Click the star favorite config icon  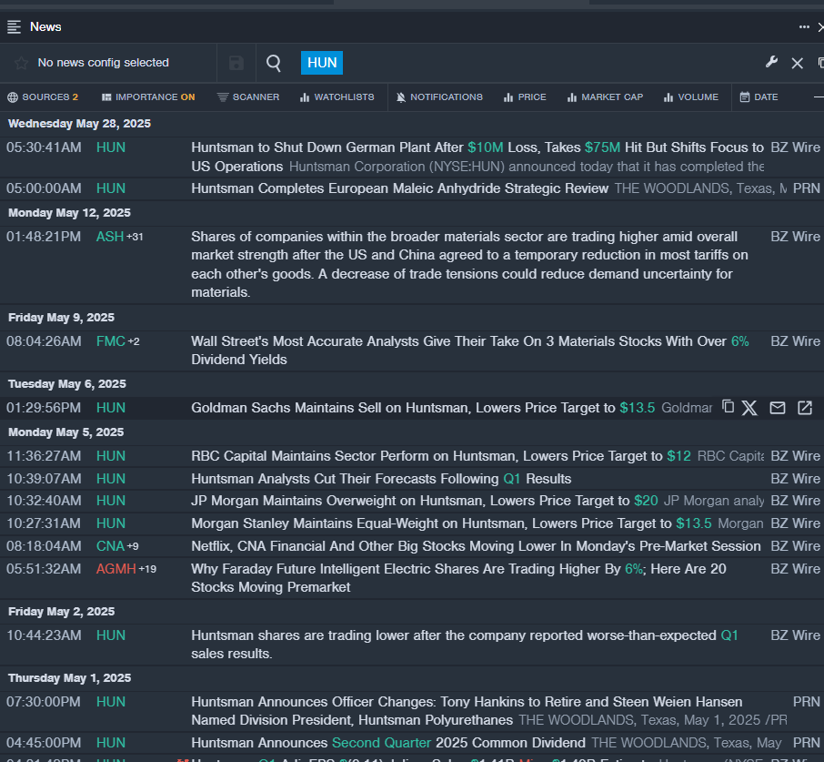pos(21,63)
